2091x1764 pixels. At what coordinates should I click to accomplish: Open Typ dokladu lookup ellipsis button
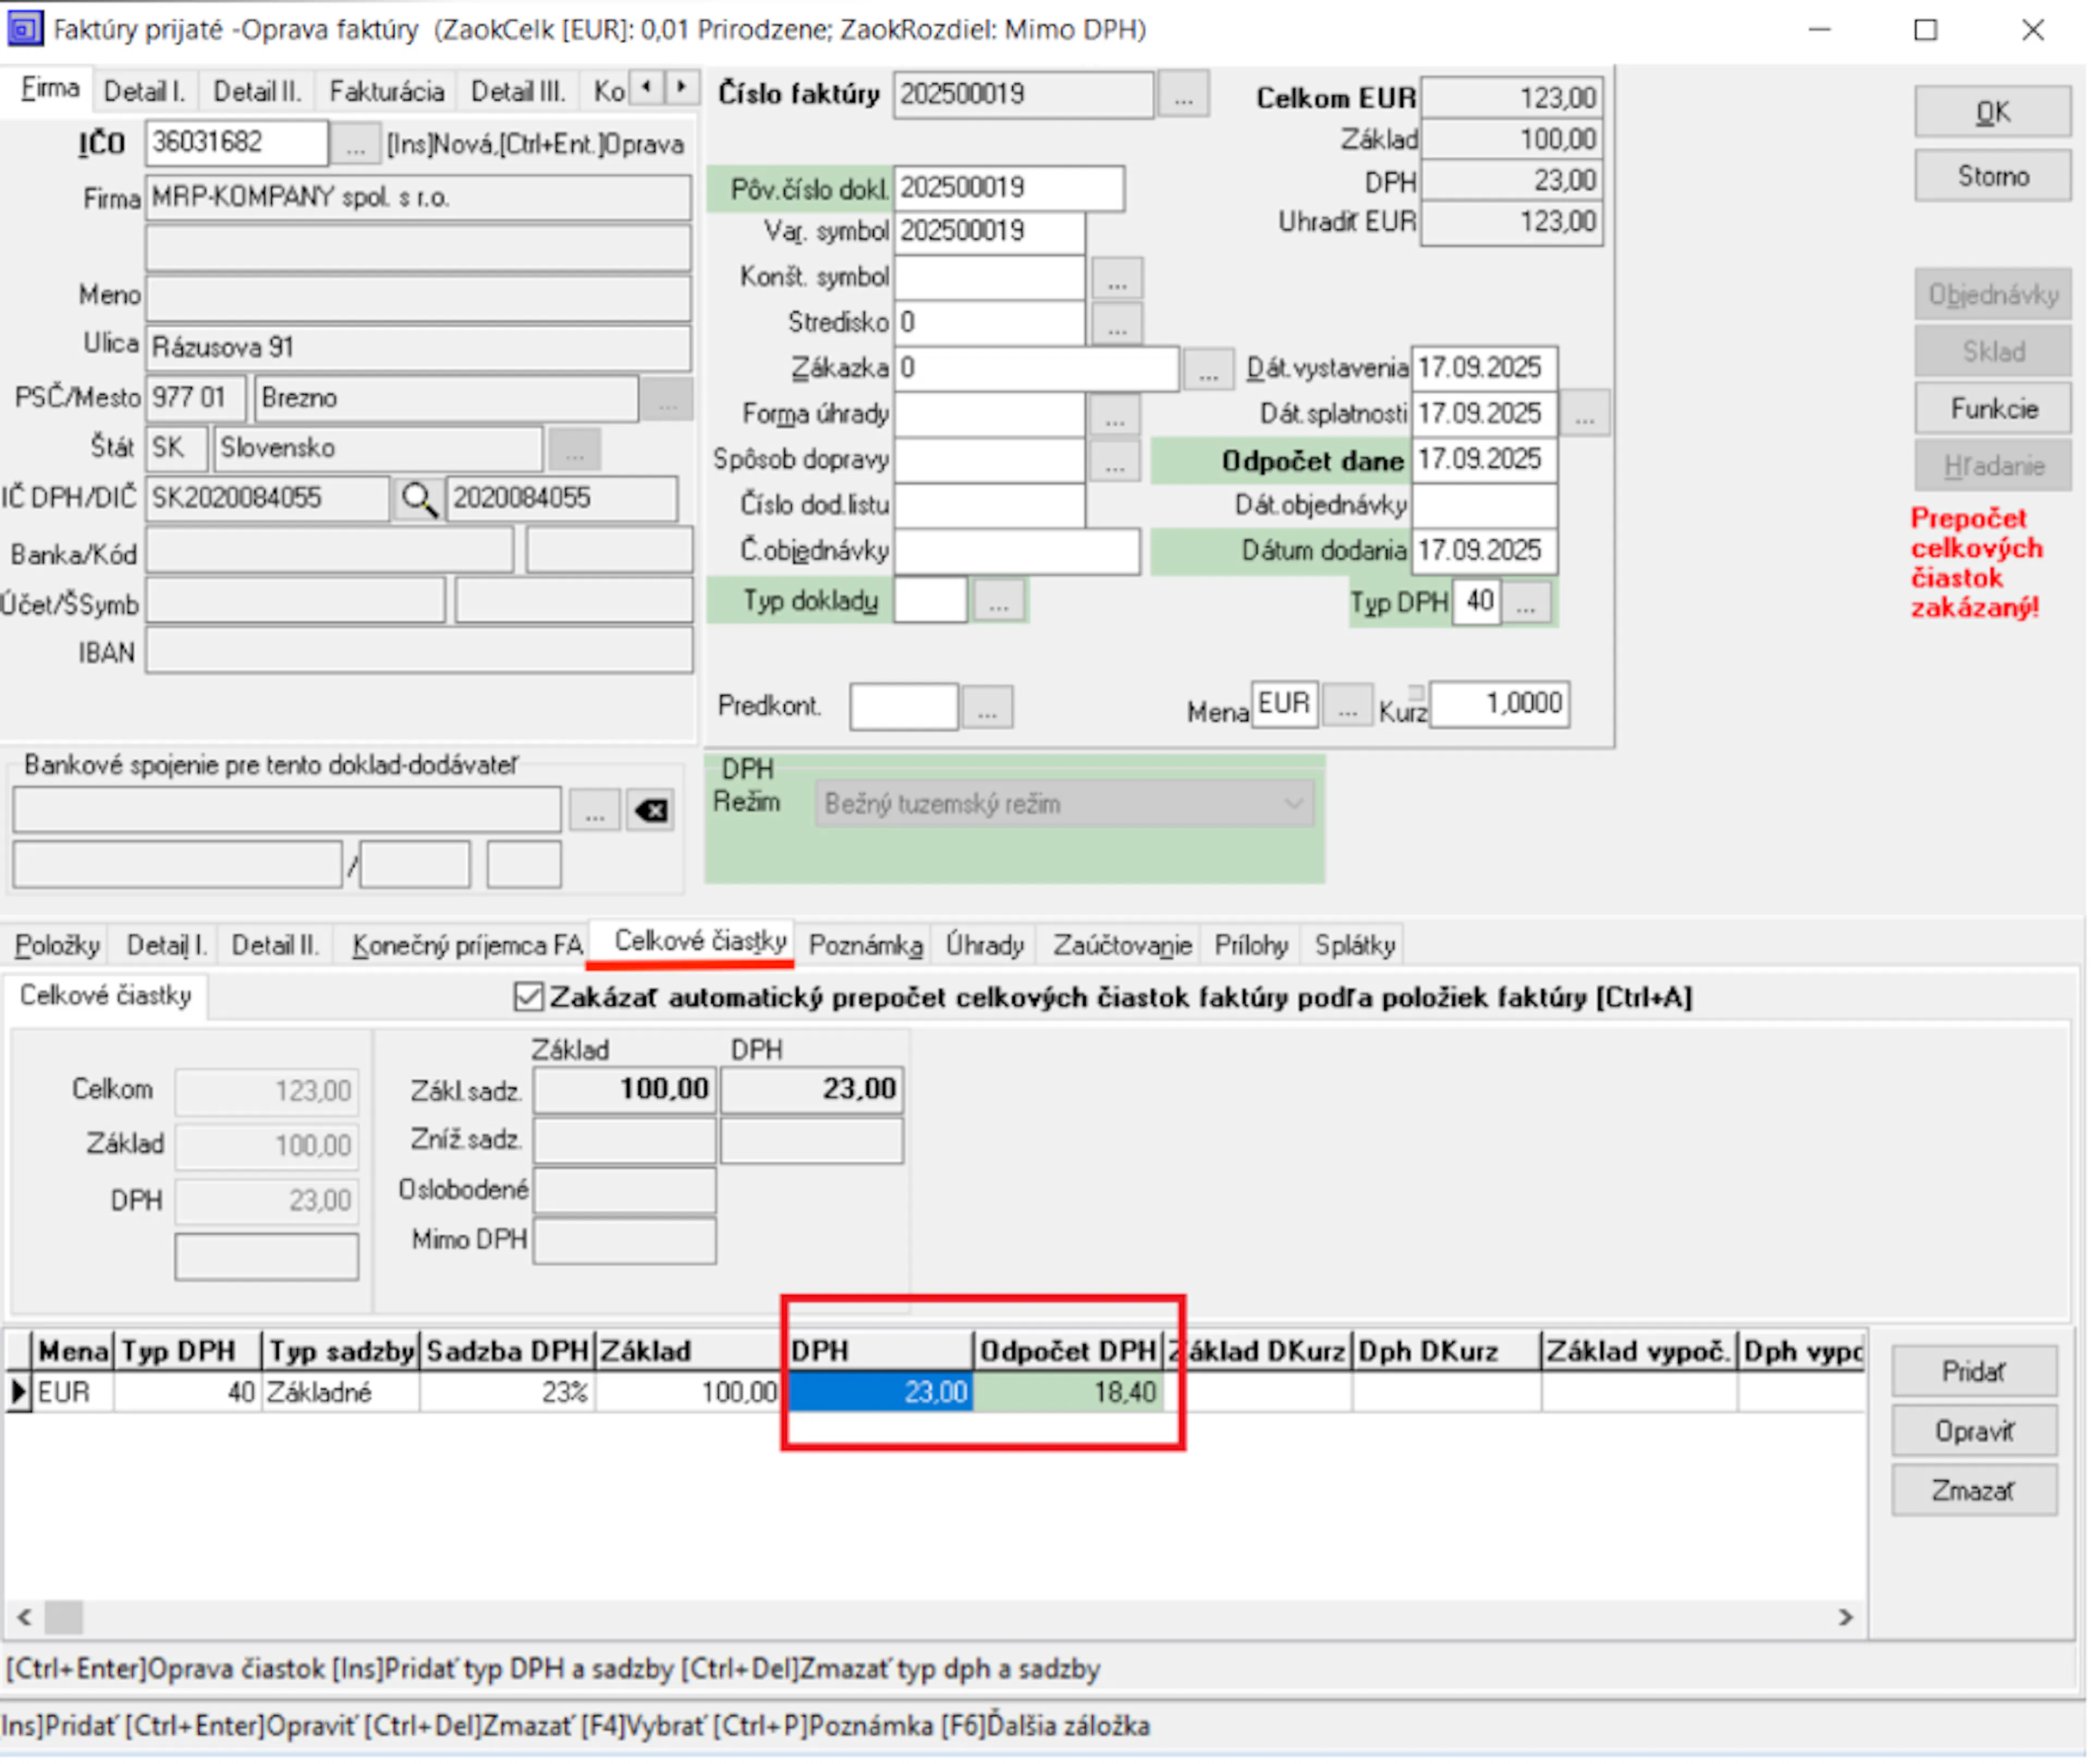coord(998,602)
